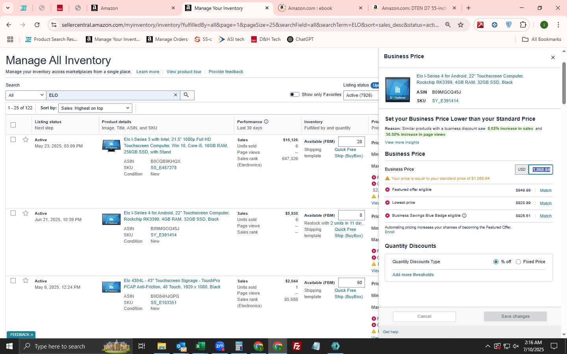Screen dimensions: 567x354
Task: Show hidden system tray icons
Action: pyautogui.click(x=487, y=346)
